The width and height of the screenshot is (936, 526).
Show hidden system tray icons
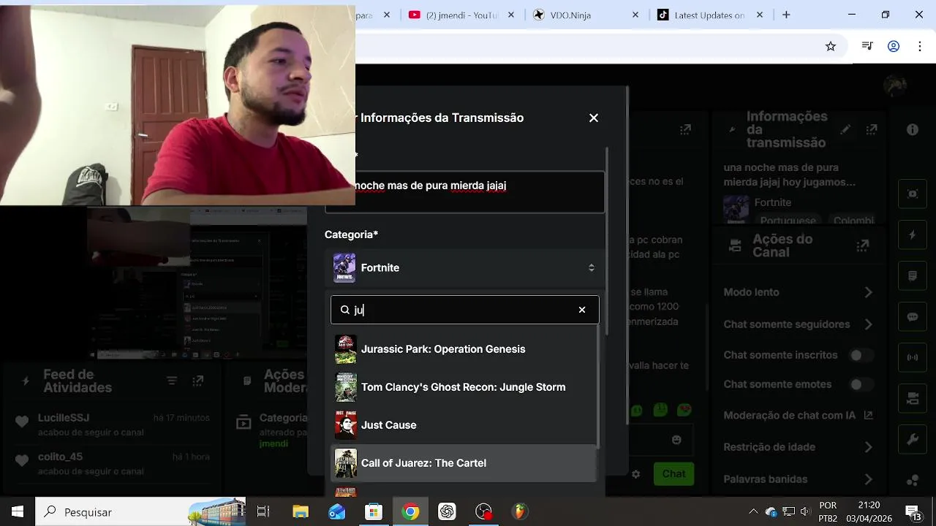point(753,512)
